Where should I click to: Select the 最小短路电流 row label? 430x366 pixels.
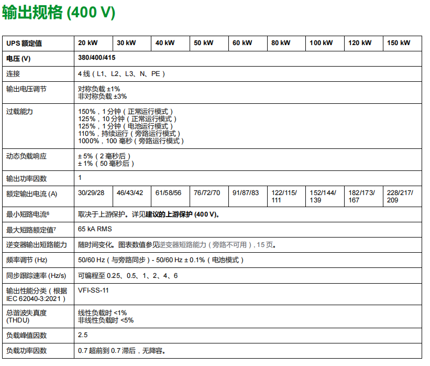tap(27, 214)
